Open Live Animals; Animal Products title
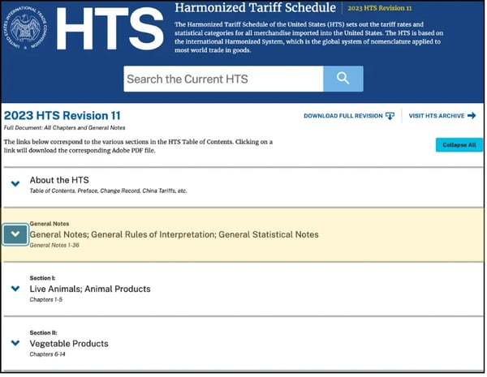The height and width of the screenshot is (377, 487). pos(90,289)
